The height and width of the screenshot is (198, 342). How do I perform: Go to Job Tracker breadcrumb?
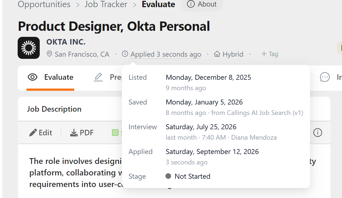point(106,4)
